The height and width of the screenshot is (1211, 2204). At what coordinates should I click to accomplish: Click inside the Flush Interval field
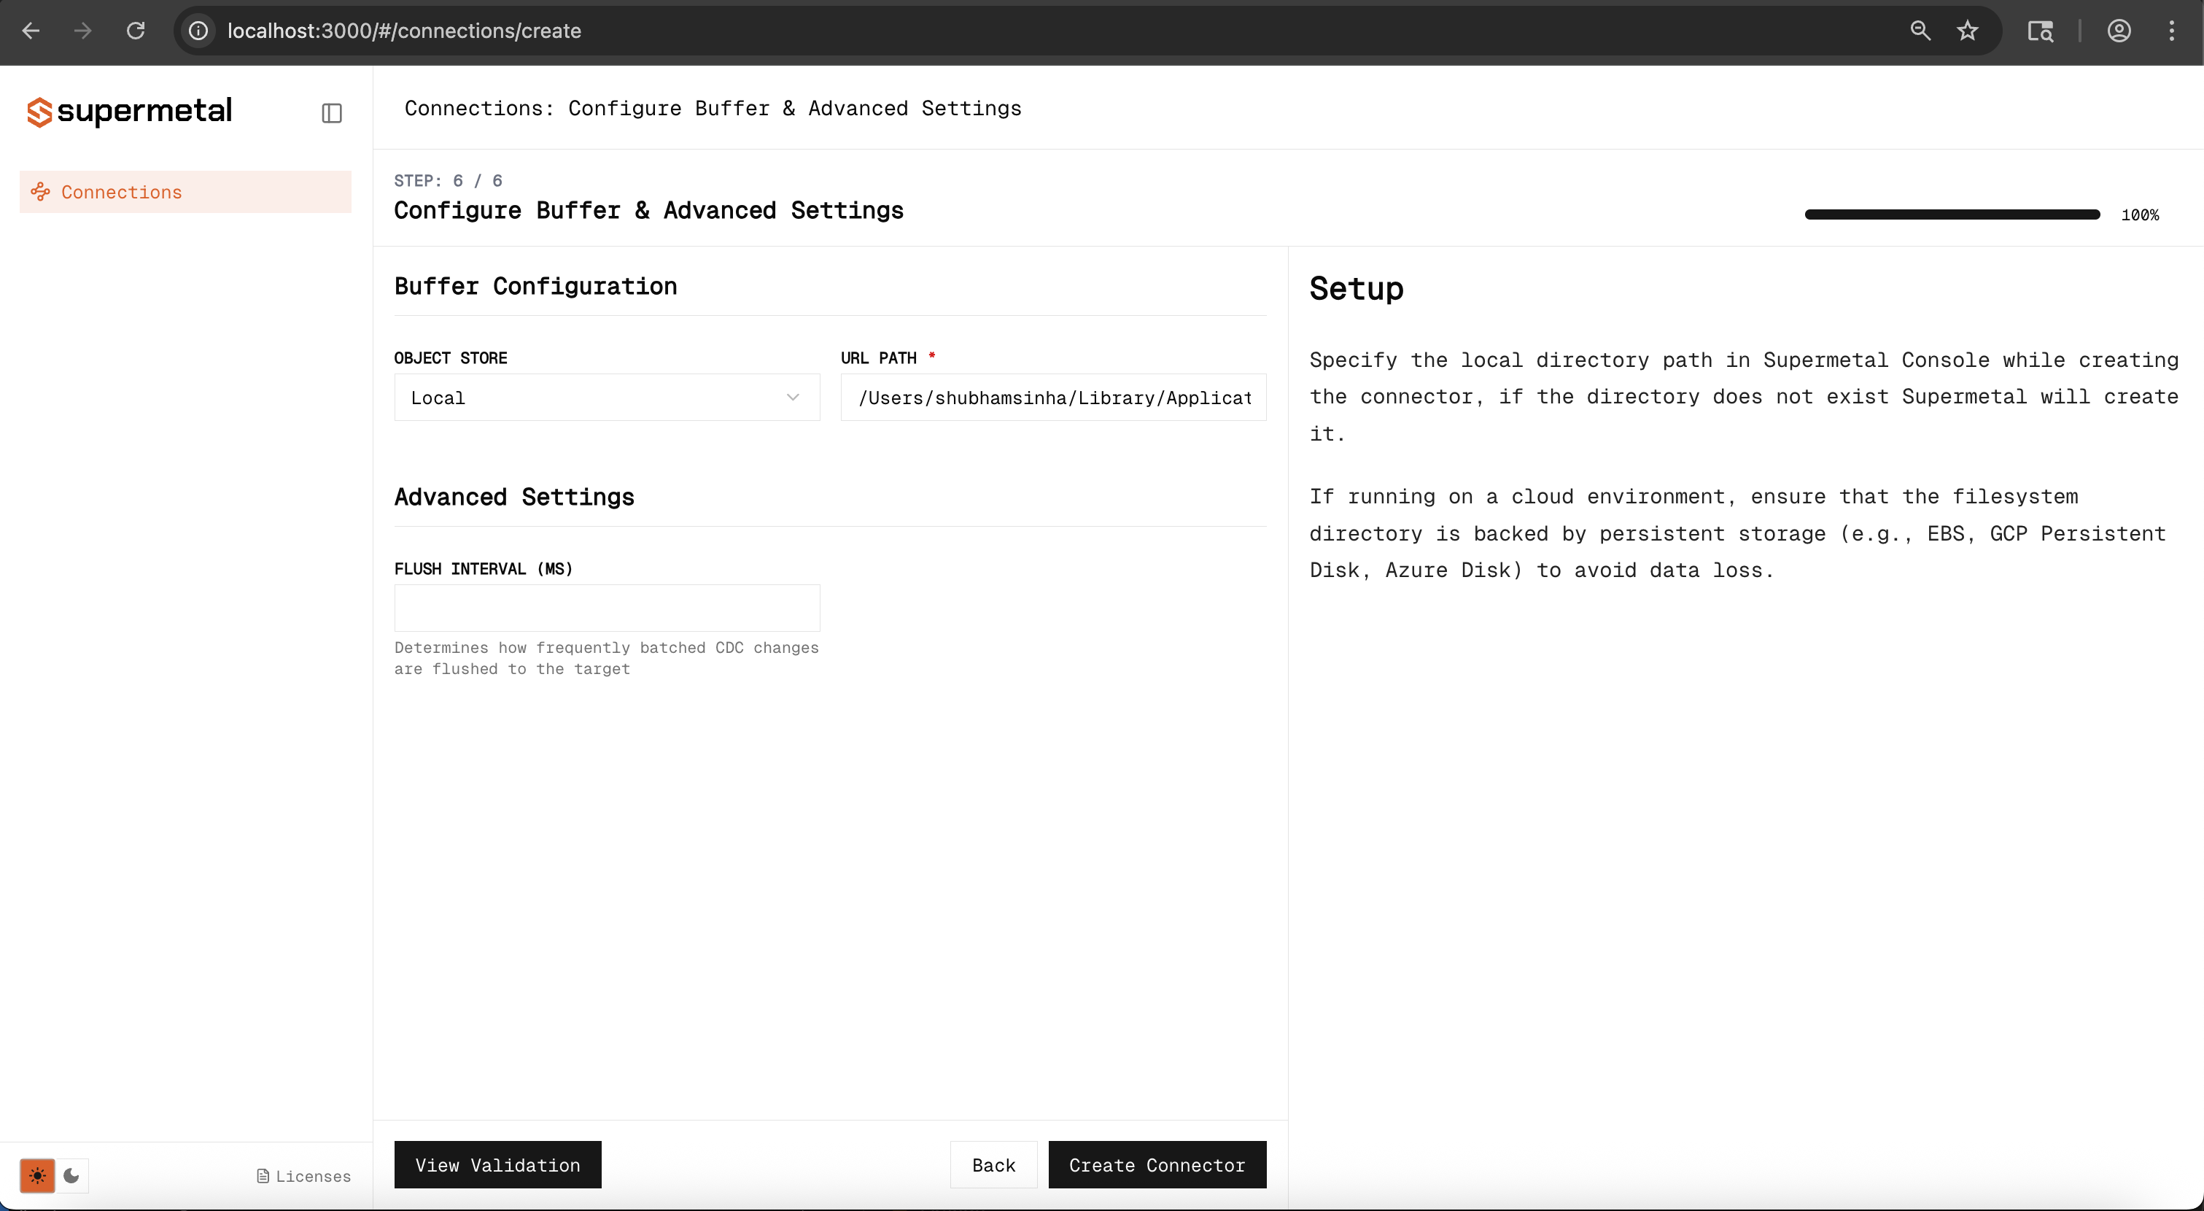click(606, 608)
